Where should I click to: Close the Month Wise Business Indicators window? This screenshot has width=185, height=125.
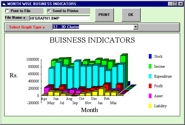[180, 4]
